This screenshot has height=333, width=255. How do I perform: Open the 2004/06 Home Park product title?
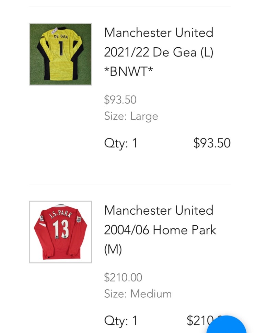pyautogui.click(x=160, y=230)
